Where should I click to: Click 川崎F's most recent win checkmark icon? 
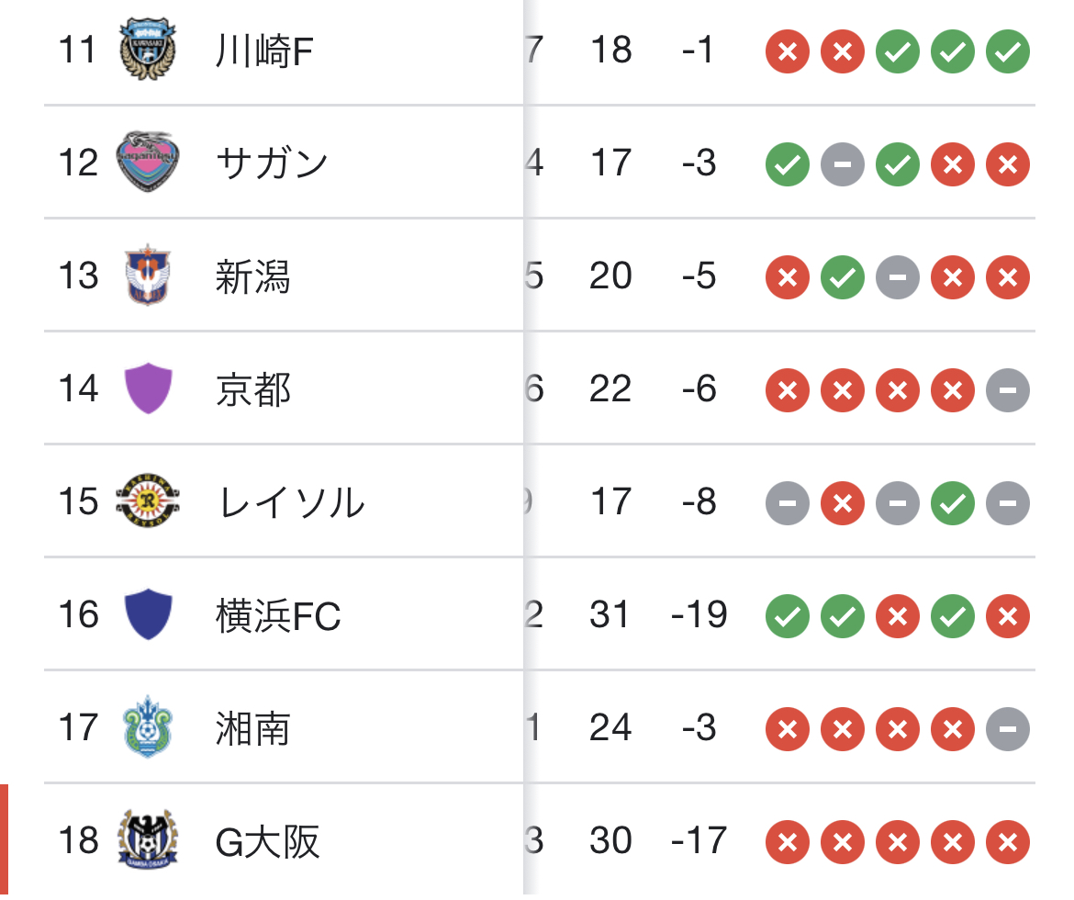[1008, 51]
